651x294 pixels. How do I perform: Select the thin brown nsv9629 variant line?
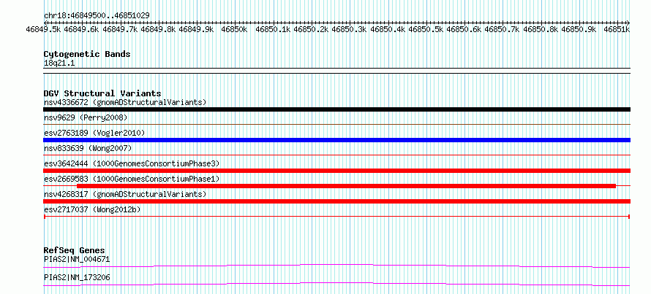click(336, 124)
